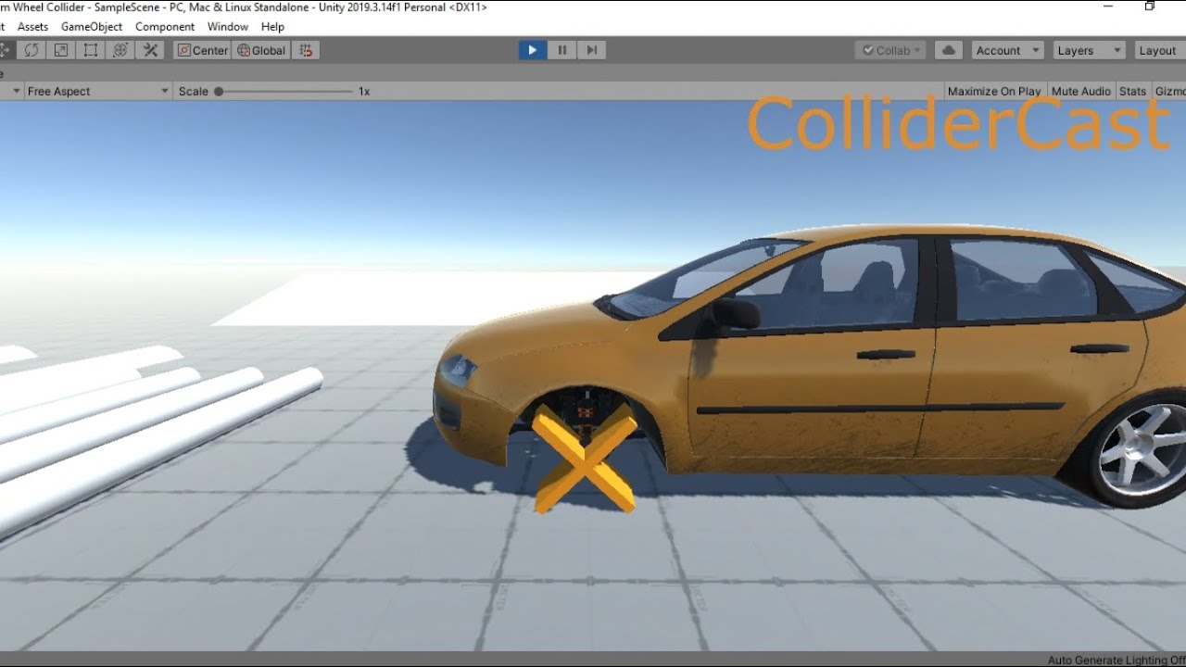The height and width of the screenshot is (667, 1186).
Task: Open the Layers dropdown
Action: tap(1090, 50)
